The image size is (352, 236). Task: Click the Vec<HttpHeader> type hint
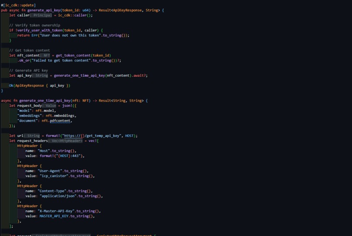pos(66,141)
